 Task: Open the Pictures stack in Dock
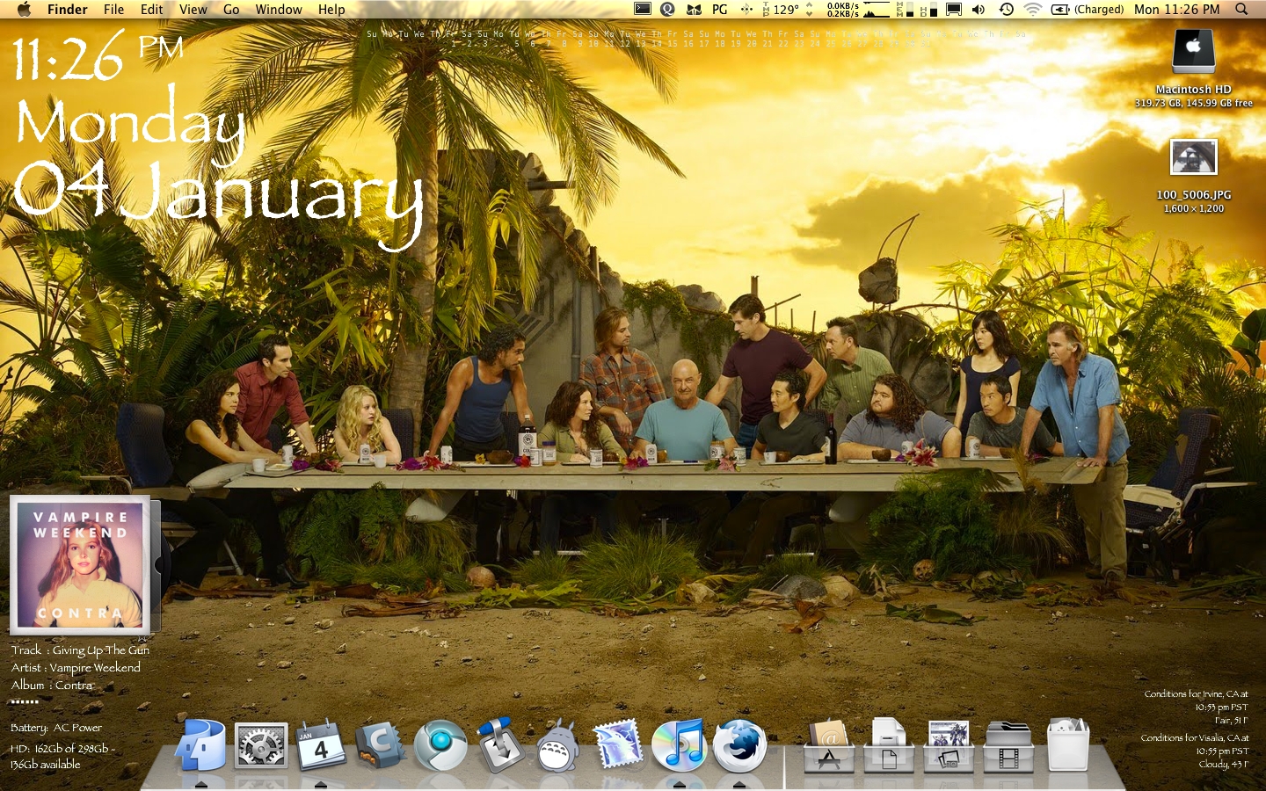pos(949,746)
